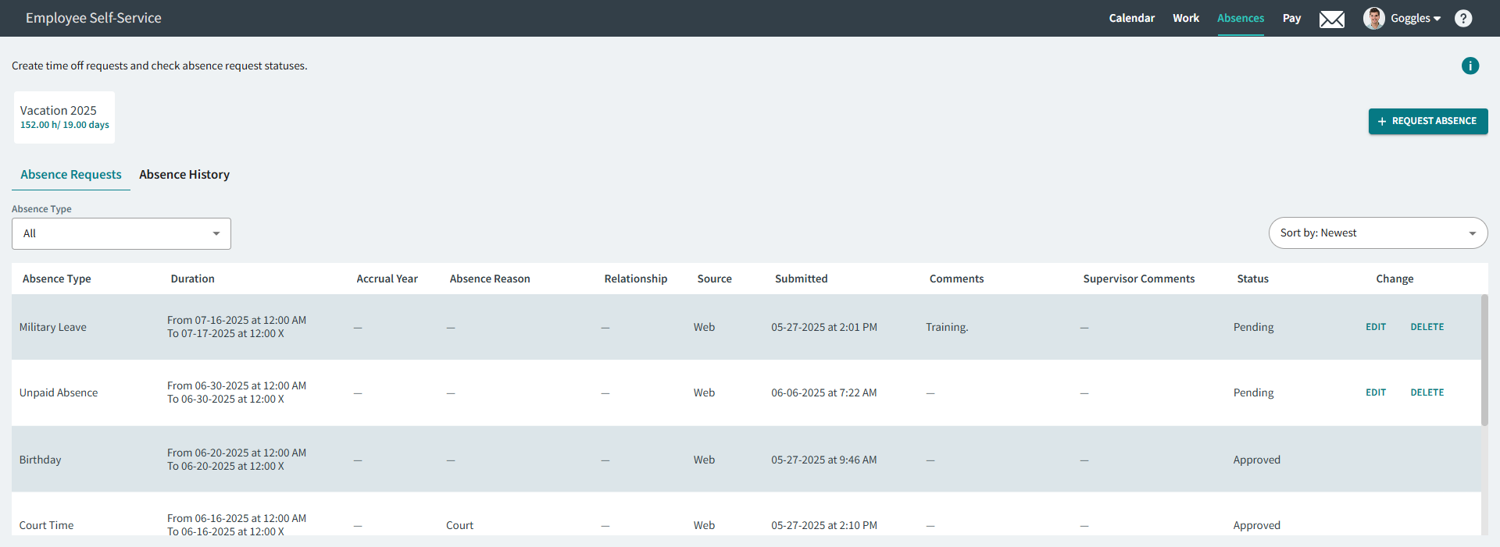The height and width of the screenshot is (547, 1500).
Task: Delete the Military Leave request
Action: click(x=1427, y=327)
